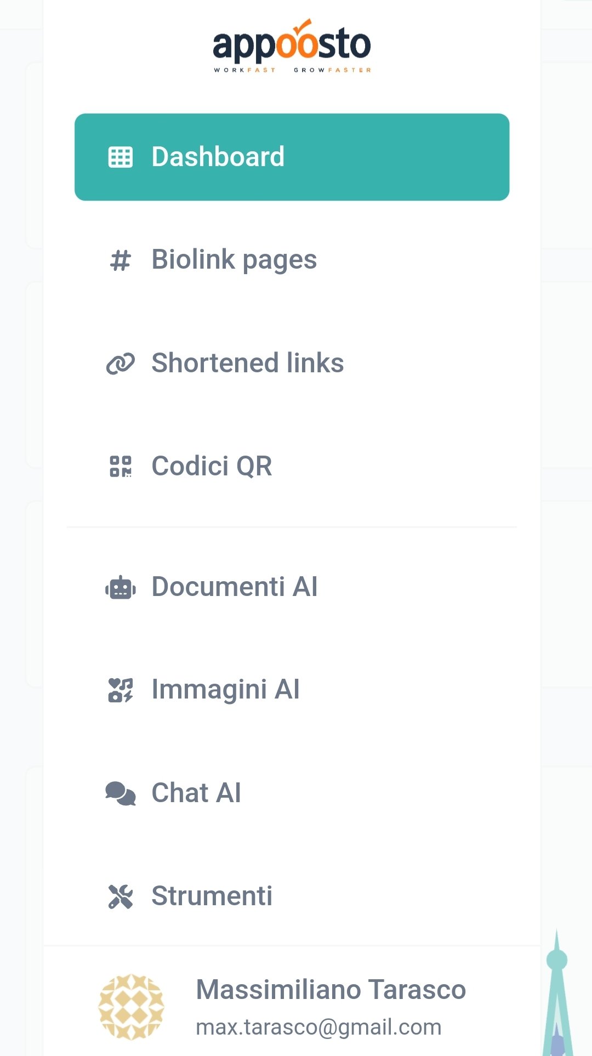
Task: Click the chain link icon for Shortened links
Action: (x=119, y=363)
